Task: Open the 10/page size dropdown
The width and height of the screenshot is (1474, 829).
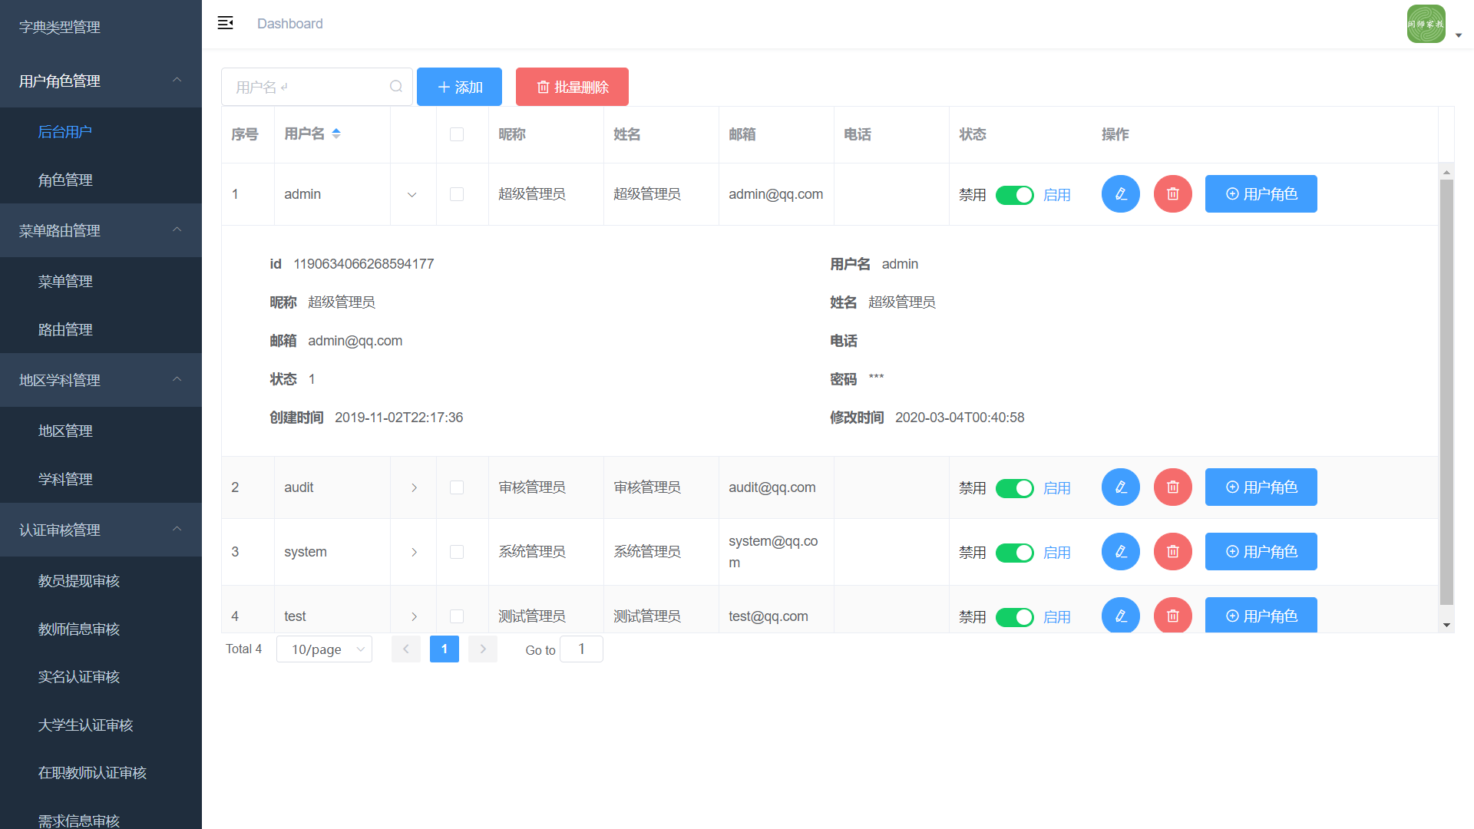Action: (324, 649)
